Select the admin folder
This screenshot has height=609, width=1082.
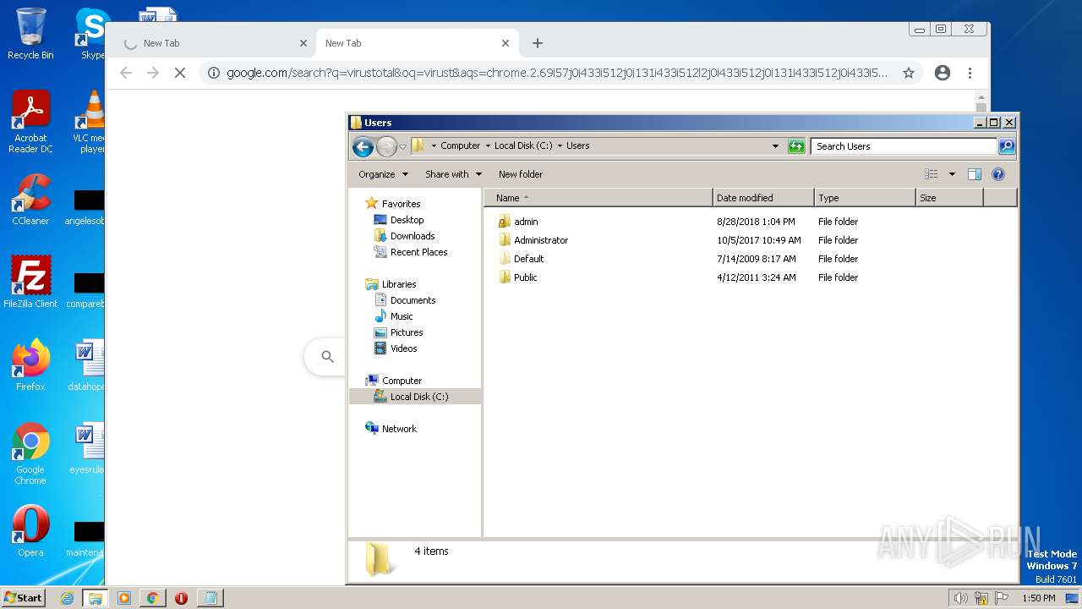tap(518, 222)
